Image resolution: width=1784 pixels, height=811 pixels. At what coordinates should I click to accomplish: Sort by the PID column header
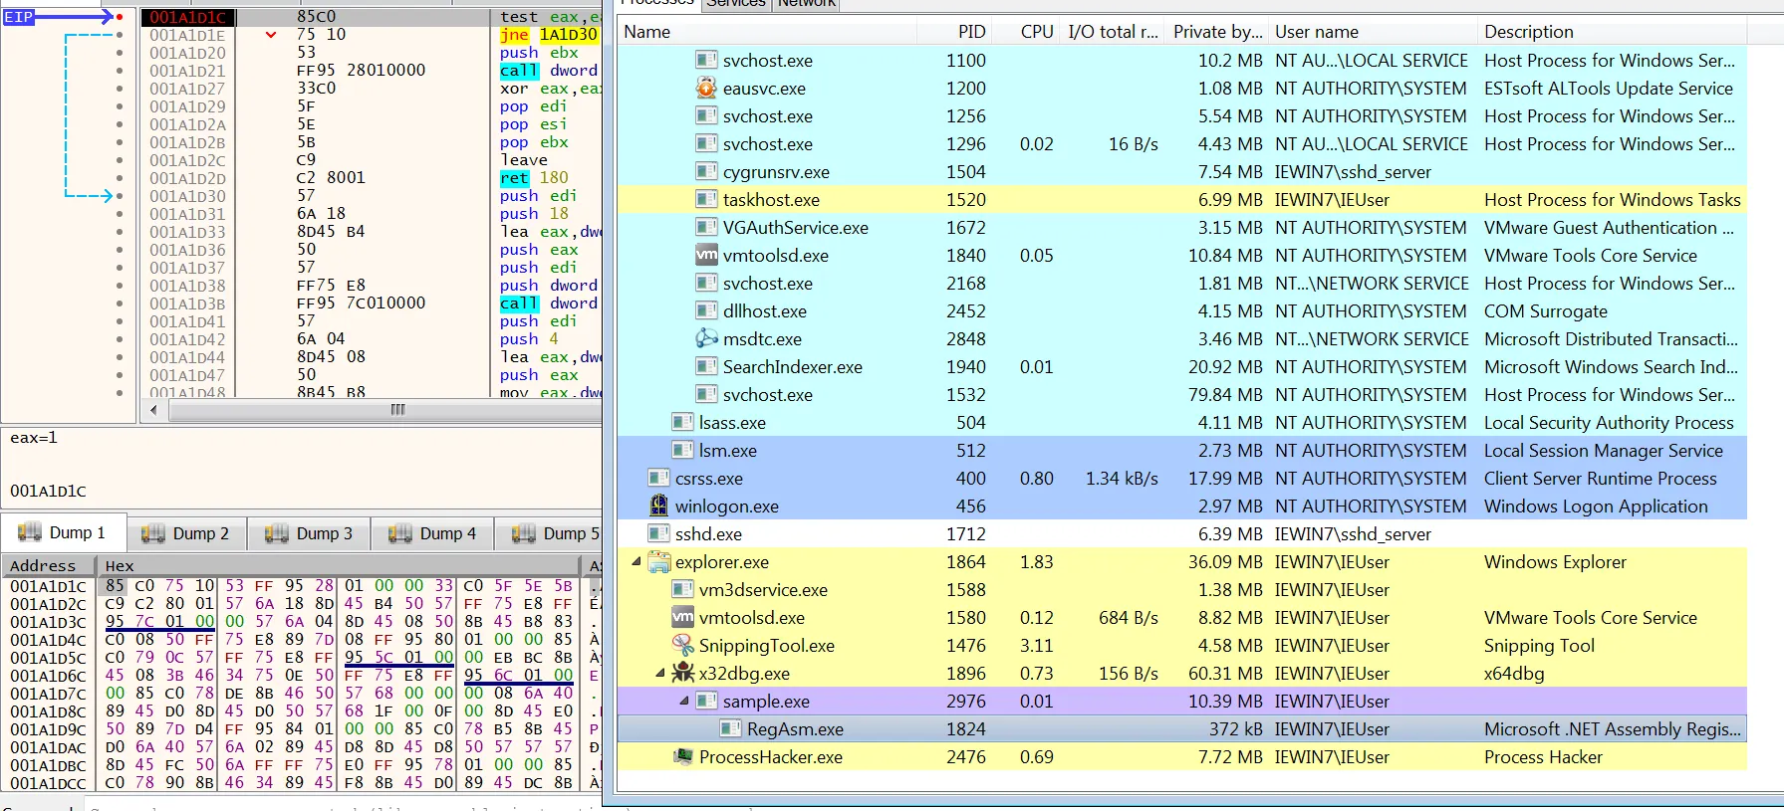pos(970,32)
